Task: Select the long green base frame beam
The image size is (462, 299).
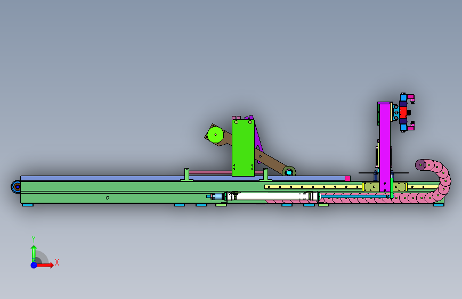Action: point(141,193)
